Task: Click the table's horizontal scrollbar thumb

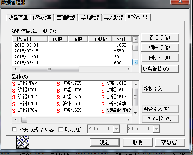Action: (x=49, y=69)
